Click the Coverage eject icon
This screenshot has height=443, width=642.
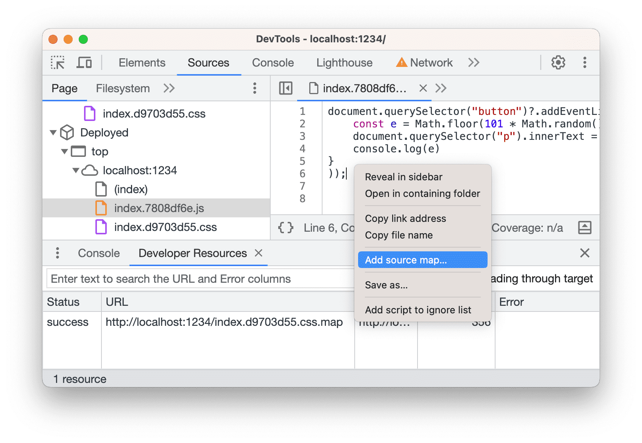(585, 228)
